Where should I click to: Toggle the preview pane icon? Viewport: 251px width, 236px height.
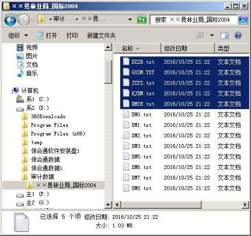coord(225,35)
